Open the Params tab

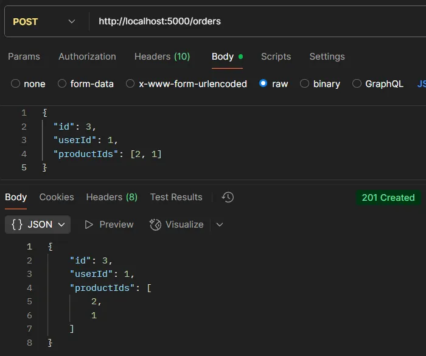pyautogui.click(x=24, y=57)
